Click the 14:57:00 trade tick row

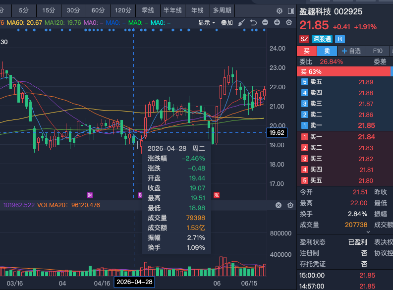tap(345, 286)
